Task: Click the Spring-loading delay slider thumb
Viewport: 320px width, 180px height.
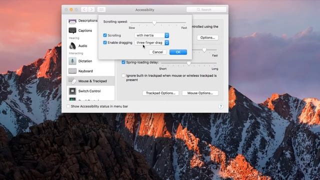Action: (189, 63)
